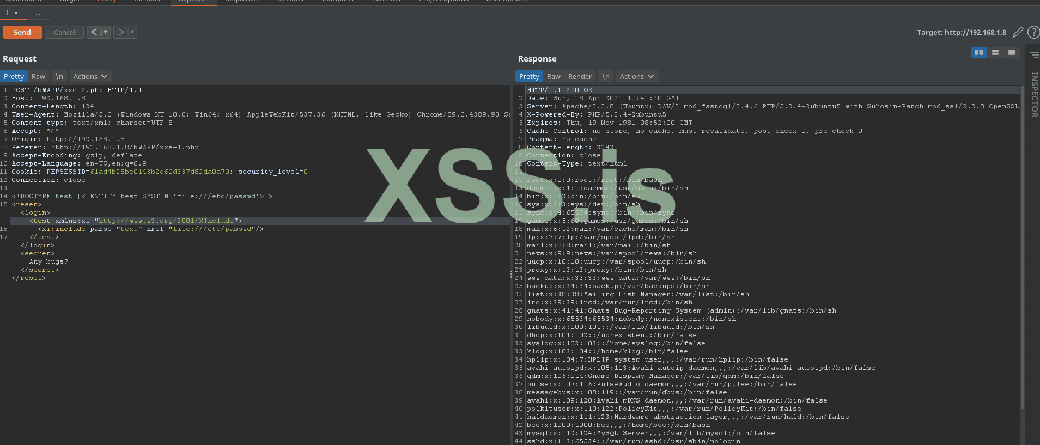Click the 'Any bugs?' text in Request
1040x445 pixels.
[48, 262]
